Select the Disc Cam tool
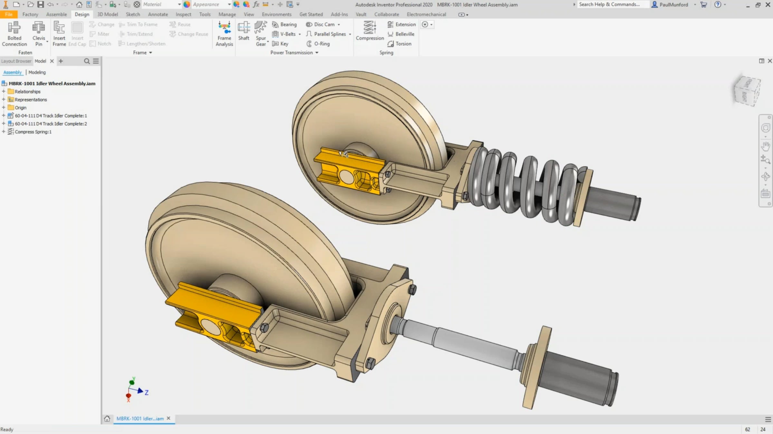The width and height of the screenshot is (773, 434). (320, 24)
